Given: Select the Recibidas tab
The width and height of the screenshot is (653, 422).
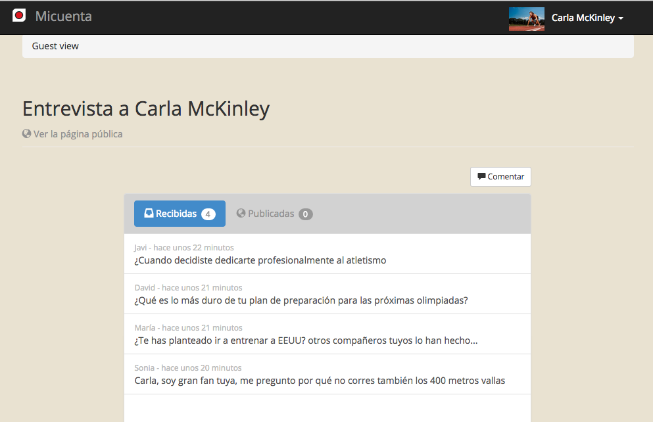Looking at the screenshot, I should 180,214.
